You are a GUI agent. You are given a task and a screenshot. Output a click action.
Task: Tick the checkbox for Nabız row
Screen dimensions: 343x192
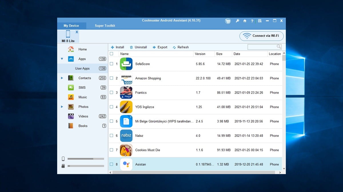click(111, 136)
